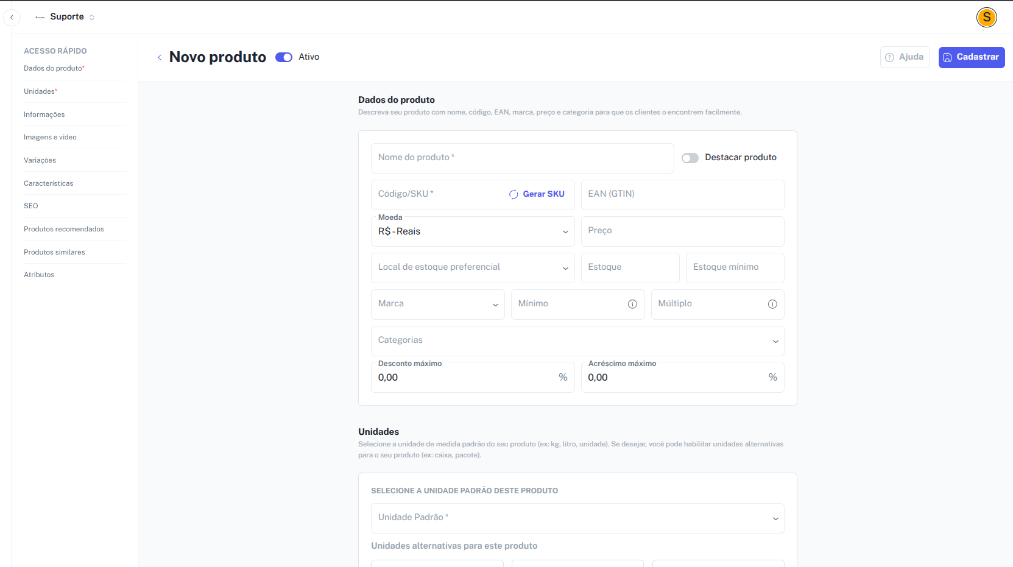Open the user avatar S menu
Screen dimensions: 1013x567
[986, 17]
